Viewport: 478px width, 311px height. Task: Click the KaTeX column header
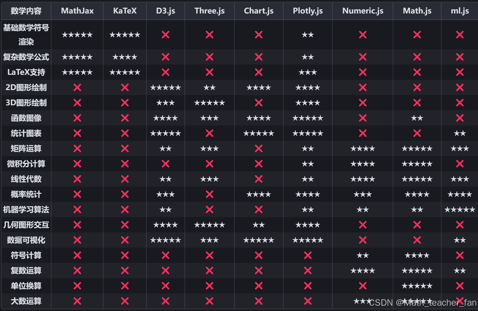[125, 11]
